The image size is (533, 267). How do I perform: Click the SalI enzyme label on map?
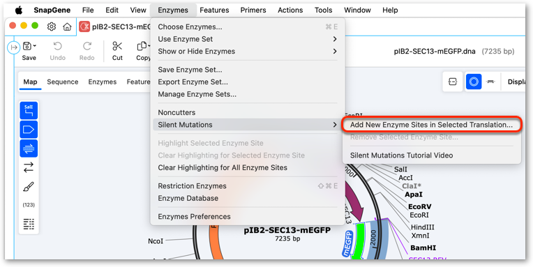click(400, 169)
